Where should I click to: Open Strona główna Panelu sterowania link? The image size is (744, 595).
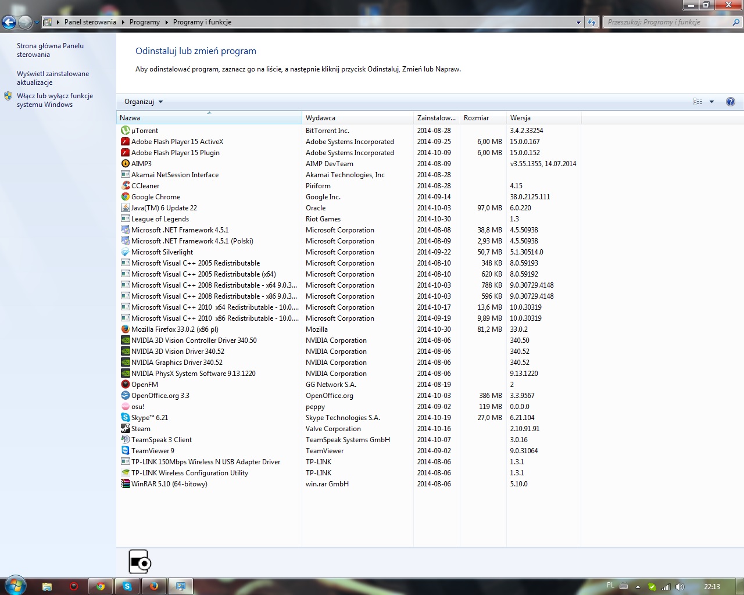click(x=50, y=50)
